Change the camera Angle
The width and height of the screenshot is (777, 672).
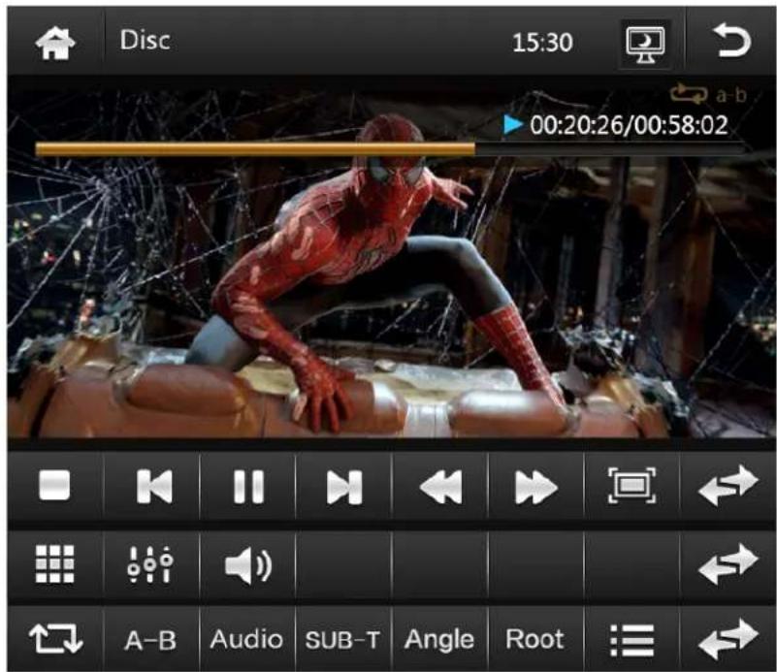pos(439,640)
